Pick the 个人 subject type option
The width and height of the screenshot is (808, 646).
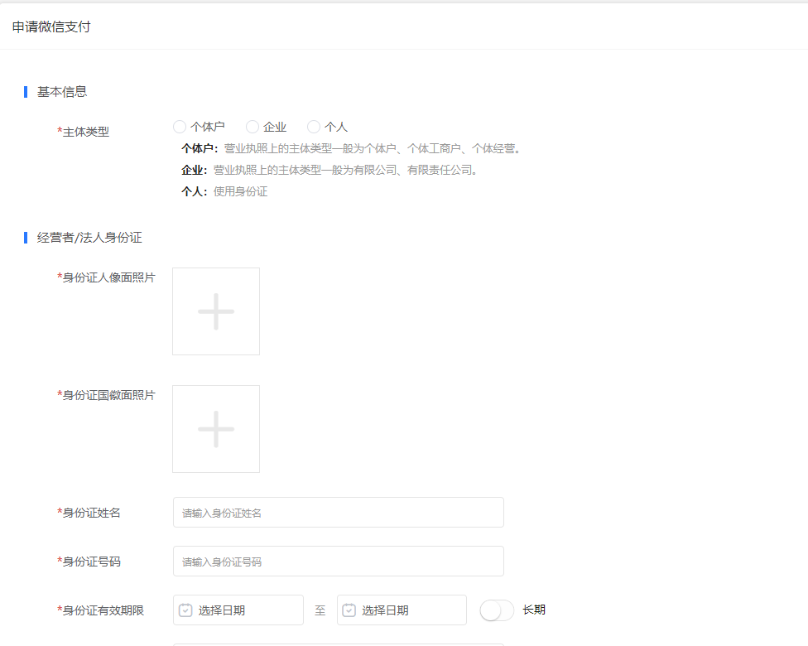coord(314,127)
